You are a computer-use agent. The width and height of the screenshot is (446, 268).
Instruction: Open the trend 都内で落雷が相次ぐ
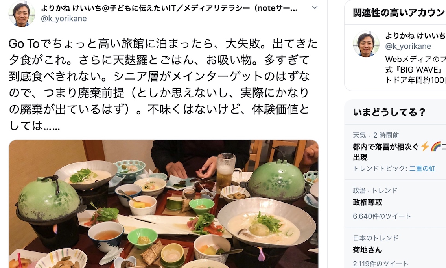386,147
